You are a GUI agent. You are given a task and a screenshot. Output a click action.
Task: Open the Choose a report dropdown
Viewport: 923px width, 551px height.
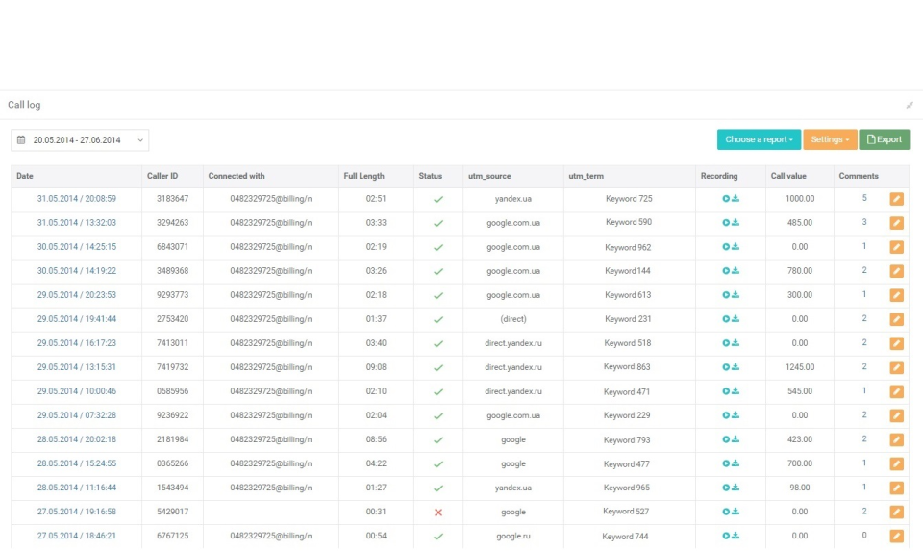tap(759, 139)
